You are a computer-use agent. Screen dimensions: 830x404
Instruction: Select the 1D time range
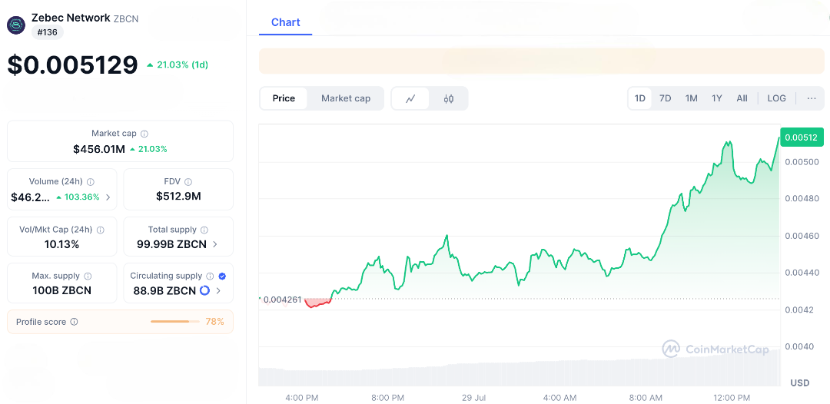pyautogui.click(x=640, y=98)
